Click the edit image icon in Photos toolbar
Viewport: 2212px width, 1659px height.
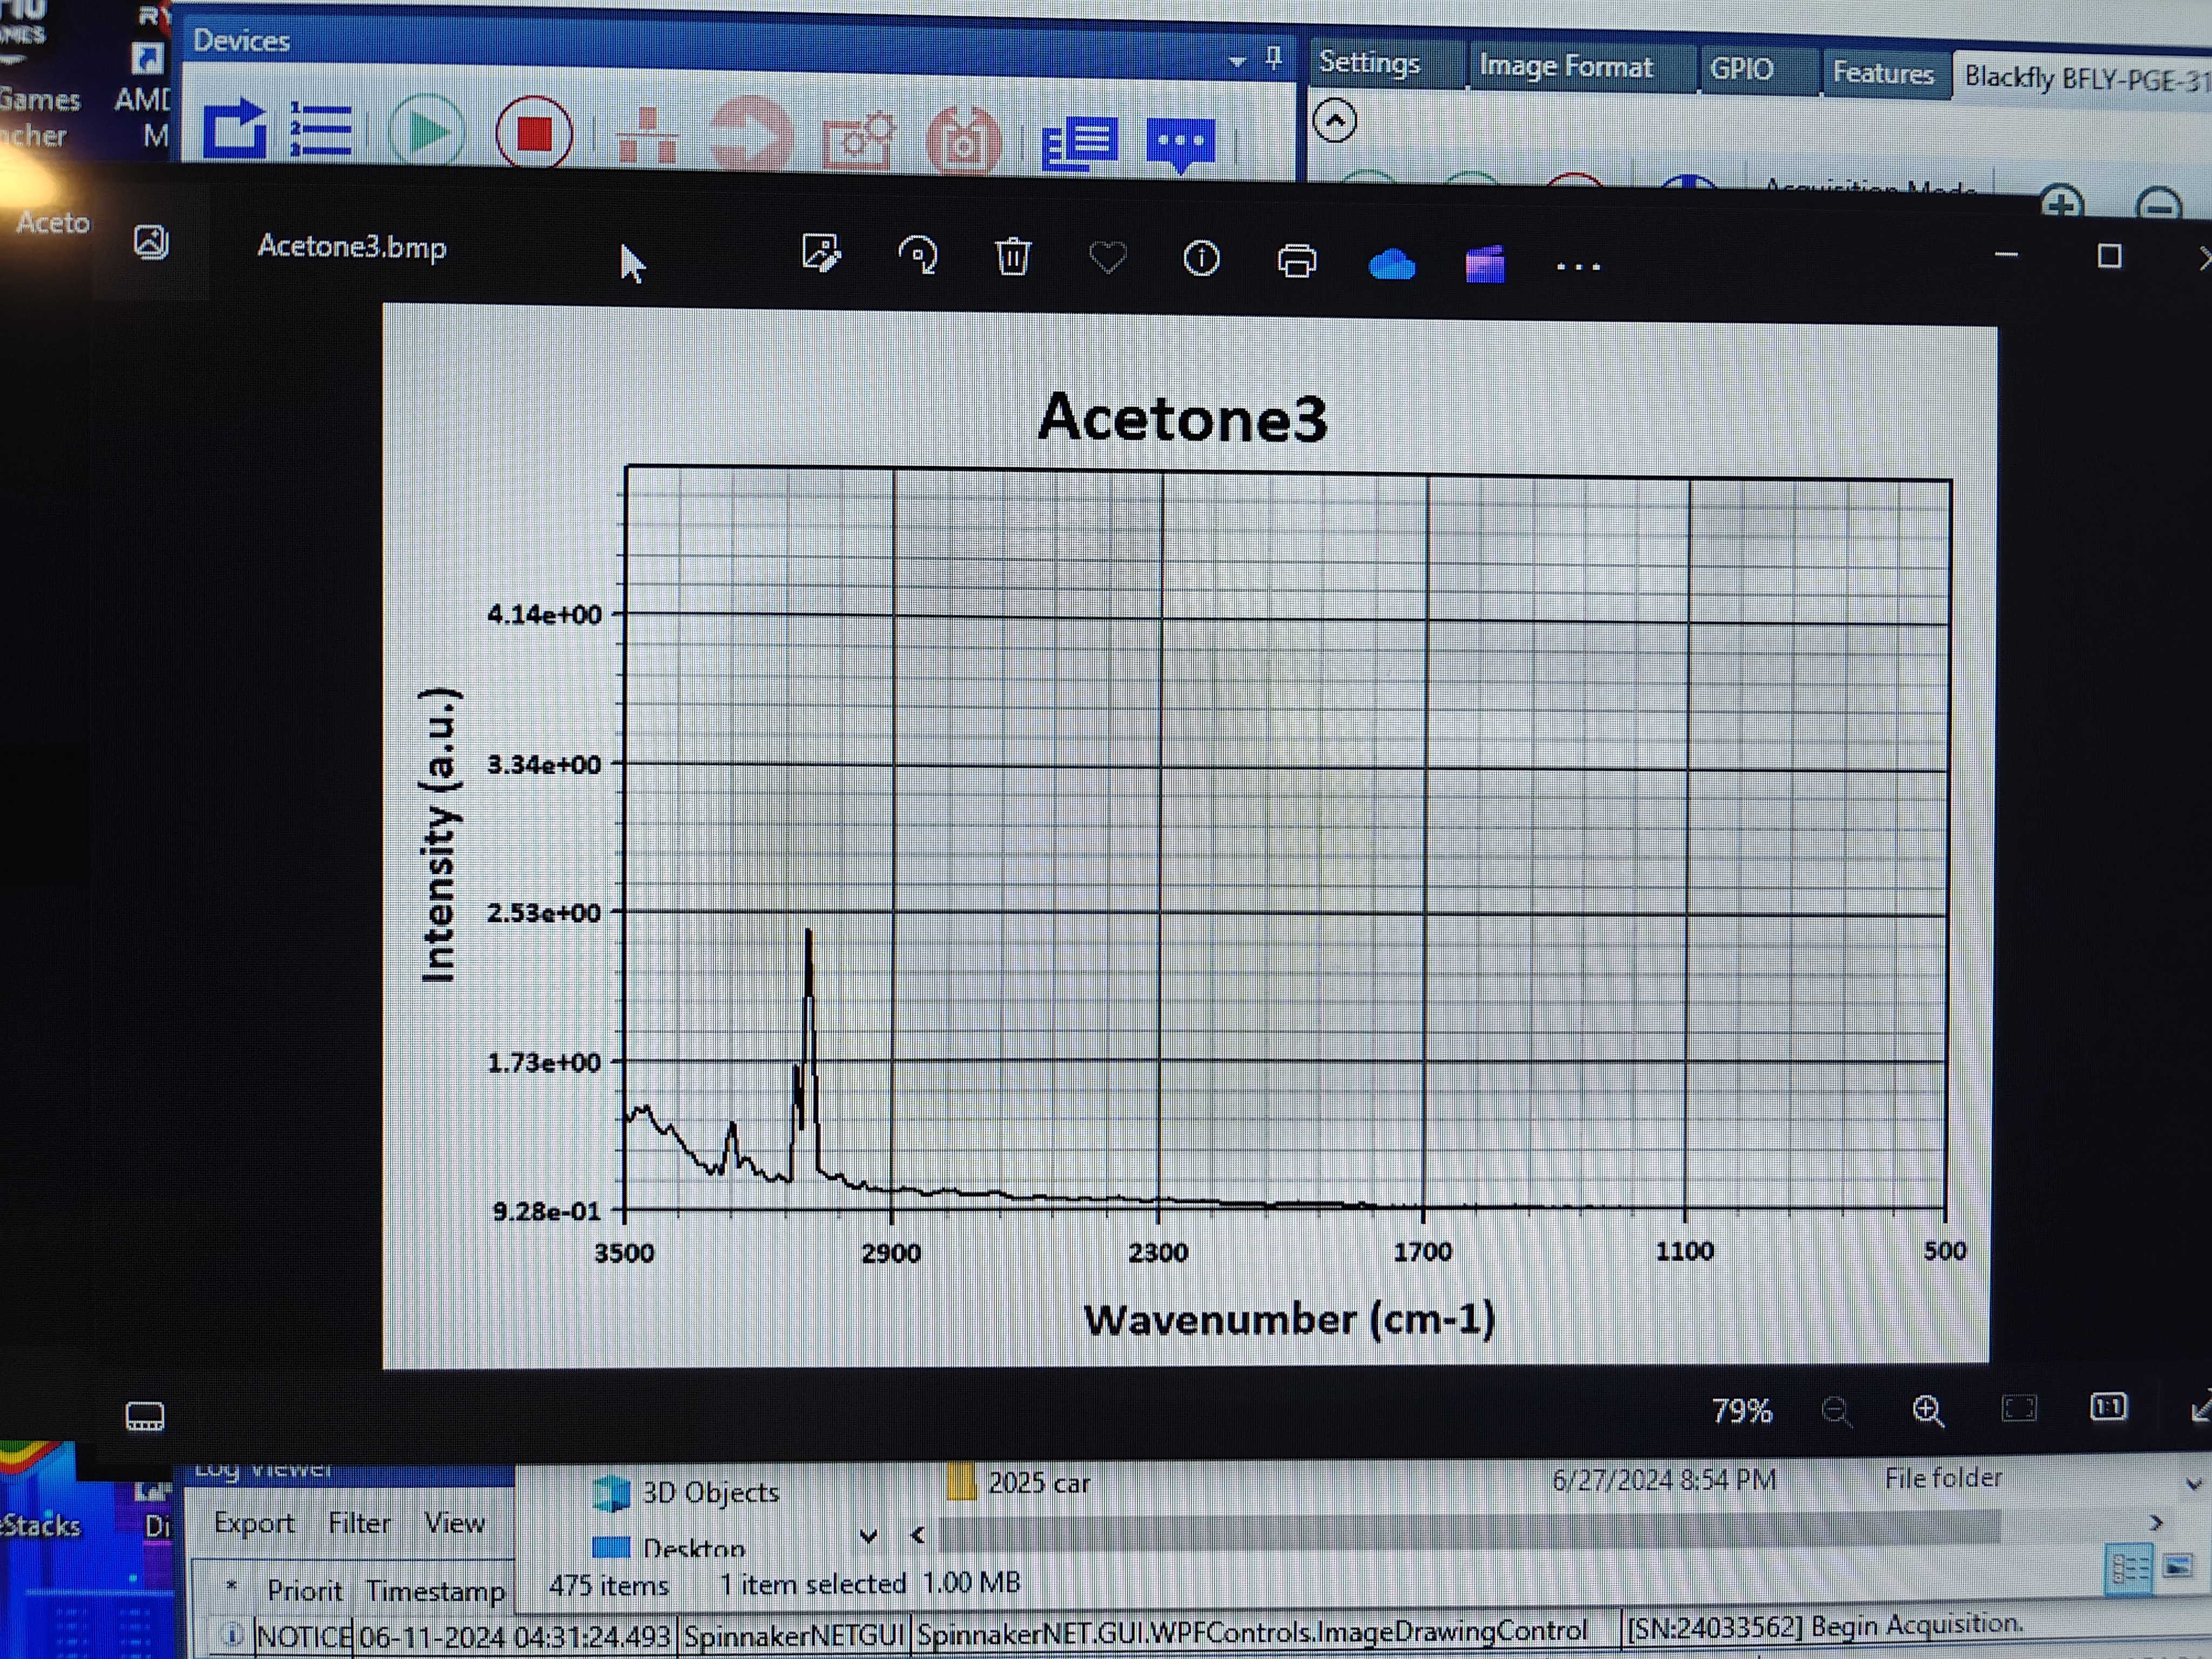pyautogui.click(x=821, y=254)
